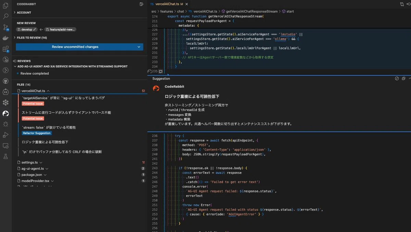The image size is (411, 232).
Task: Click the Refactor Suggestion label badge
Action: [37, 133]
